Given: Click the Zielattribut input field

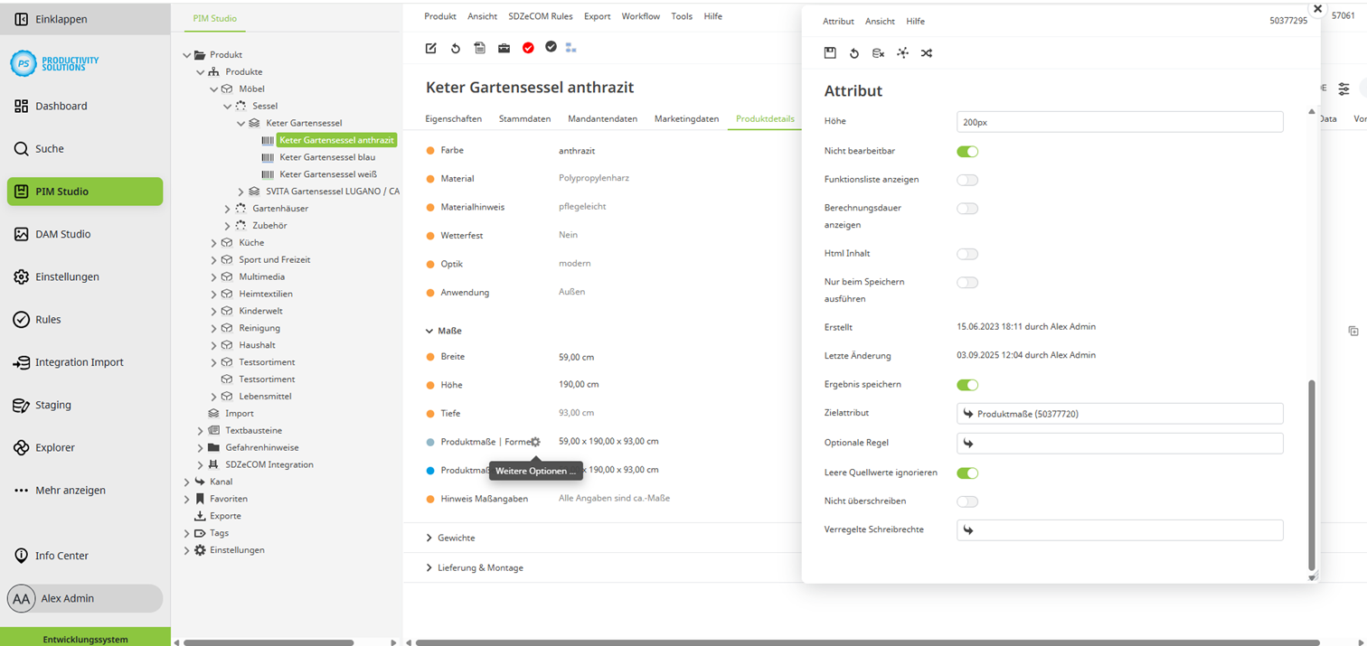Looking at the screenshot, I should (x=1119, y=414).
